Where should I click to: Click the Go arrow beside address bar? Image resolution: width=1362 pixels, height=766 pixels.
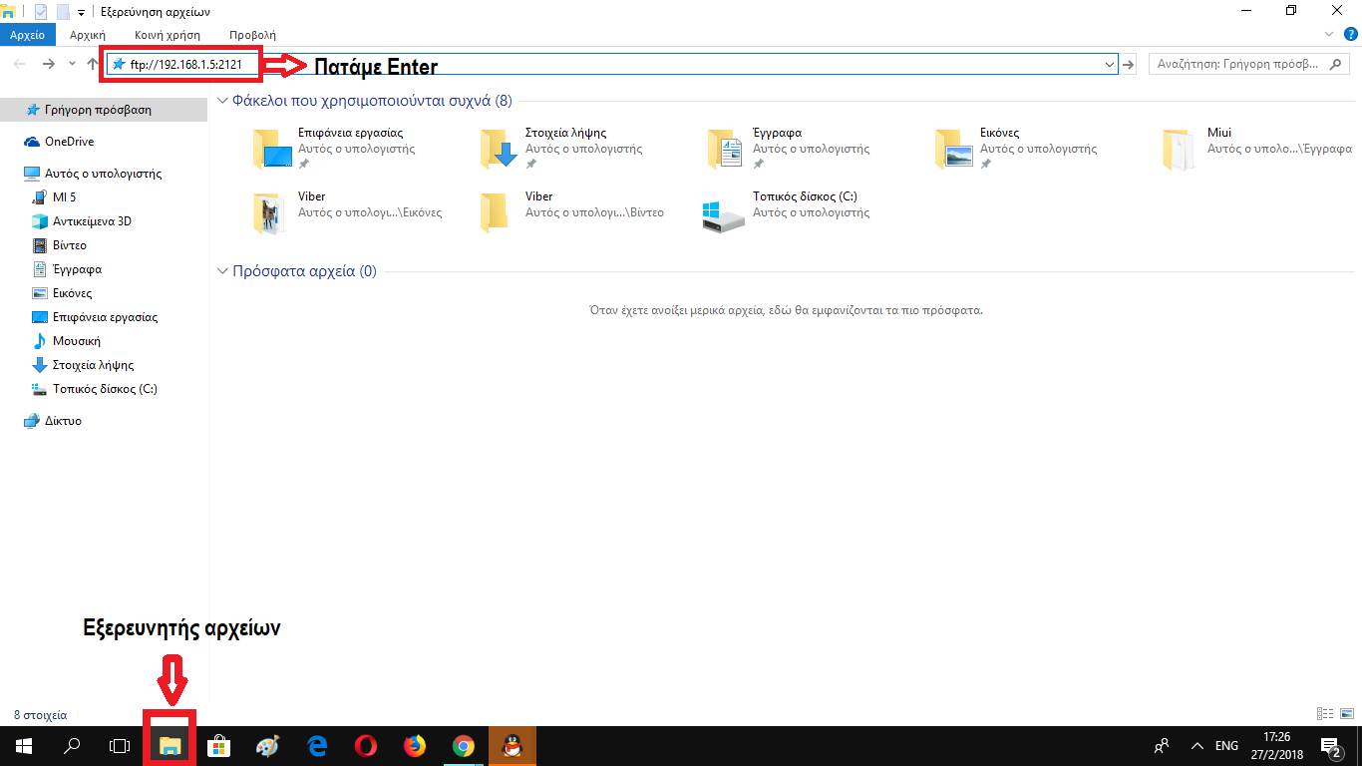click(1129, 65)
